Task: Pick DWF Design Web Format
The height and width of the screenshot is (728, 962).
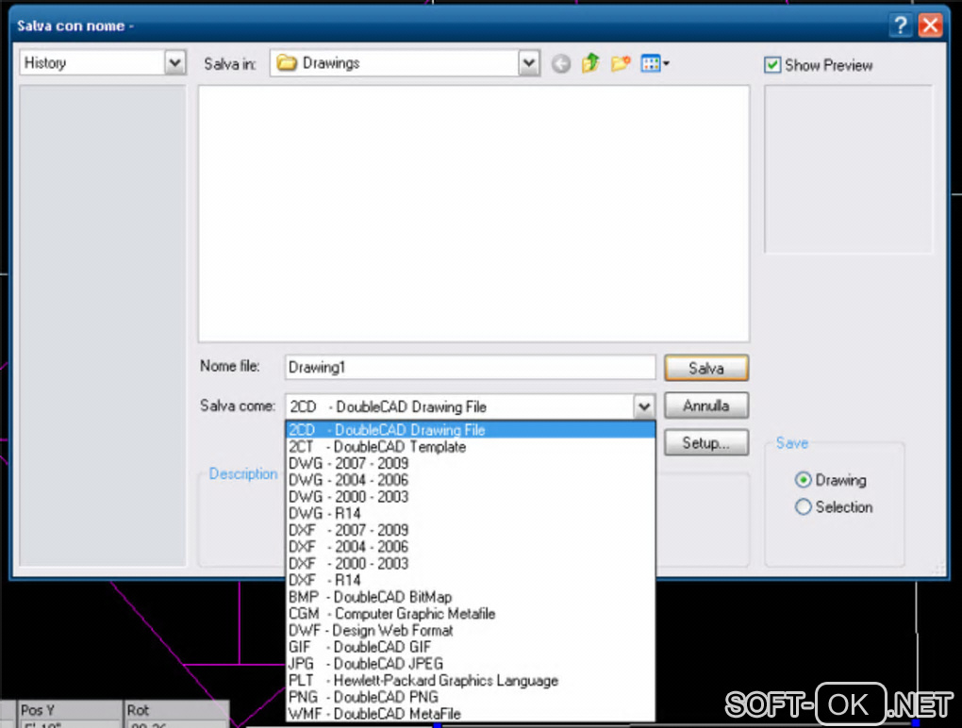Action: [471, 631]
